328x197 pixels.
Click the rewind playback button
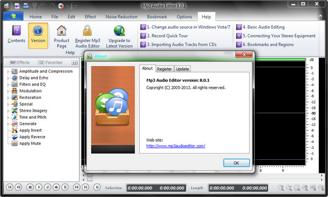point(19,187)
